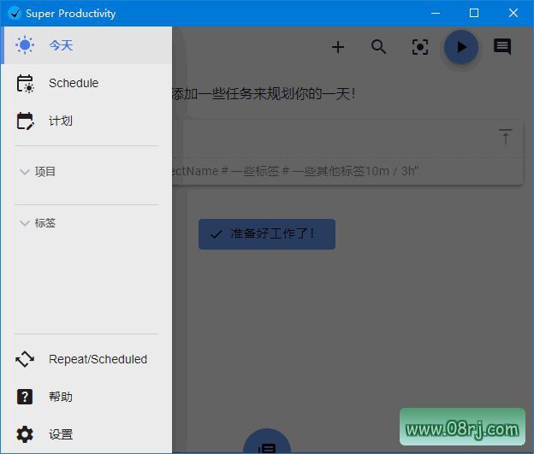Open the 设置 settings item
534x454 pixels.
pos(86,434)
